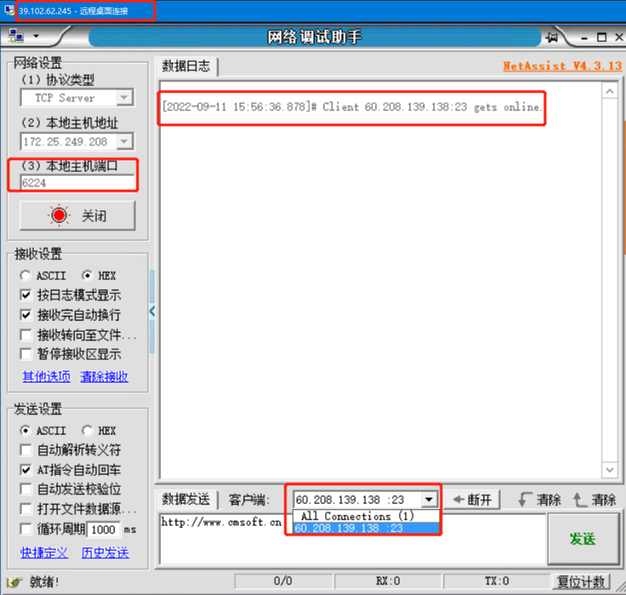The width and height of the screenshot is (626, 595).
Task: Click the 断开 disconnect button
Action: tap(472, 499)
